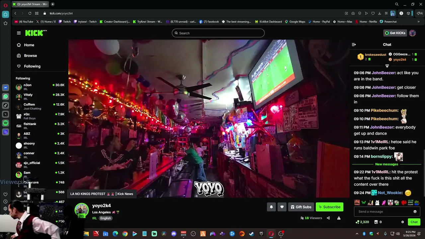Open the Google Maps bookmark

pos(295,22)
